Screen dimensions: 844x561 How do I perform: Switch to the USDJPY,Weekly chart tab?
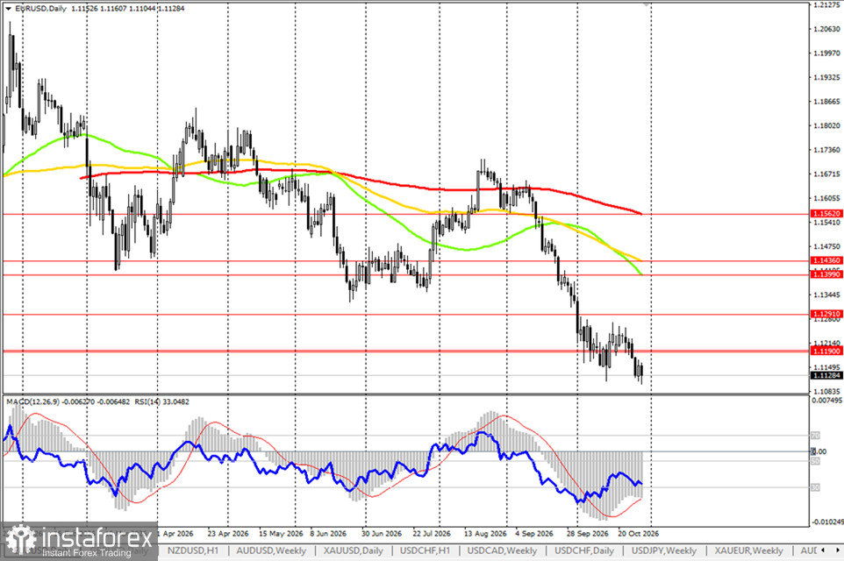(663, 550)
